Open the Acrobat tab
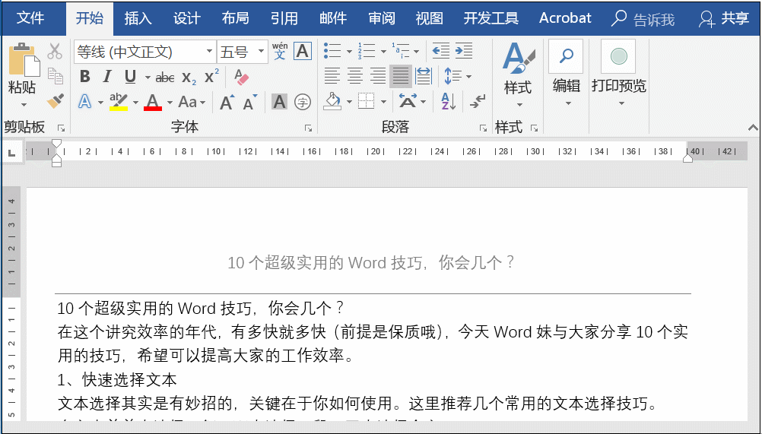The width and height of the screenshot is (762, 434). 565,18
